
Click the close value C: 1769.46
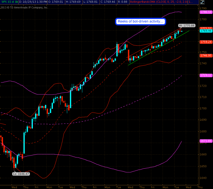point(110,2)
